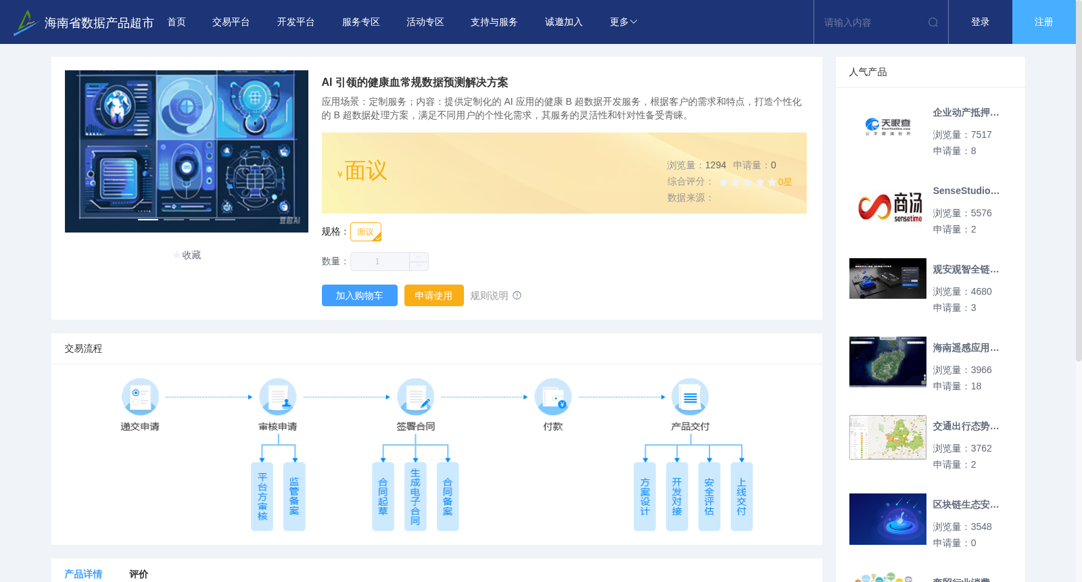Screen dimensions: 1082x582
Task: Open 活动专区 menu item
Action: 425,22
